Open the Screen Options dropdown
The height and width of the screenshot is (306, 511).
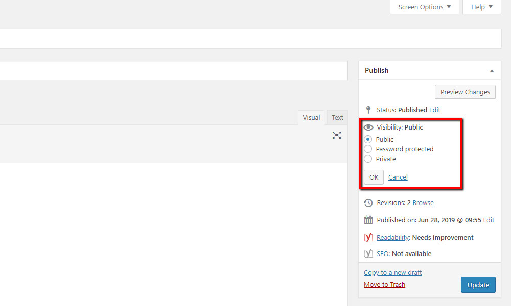(424, 7)
